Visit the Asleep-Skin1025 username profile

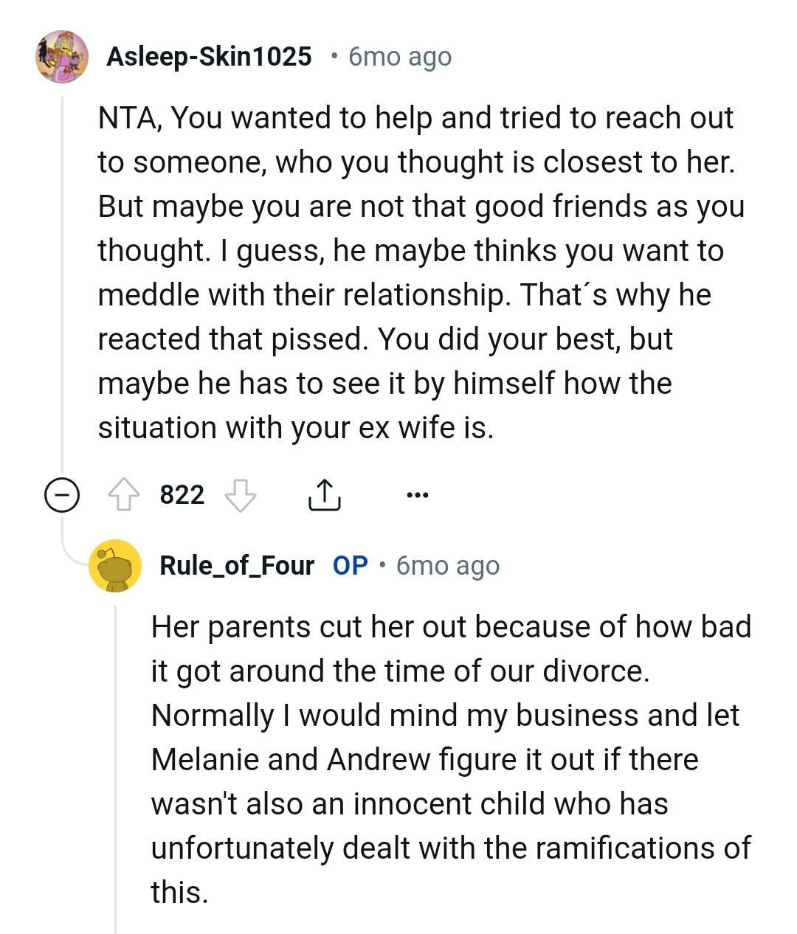pyautogui.click(x=209, y=57)
